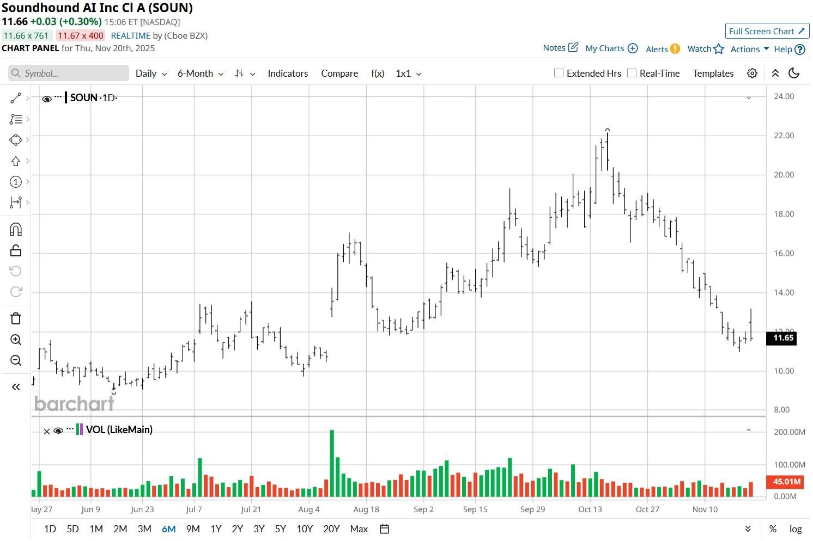Toggle percent scale mode
Viewport: 813px width, 541px height.
point(773,529)
